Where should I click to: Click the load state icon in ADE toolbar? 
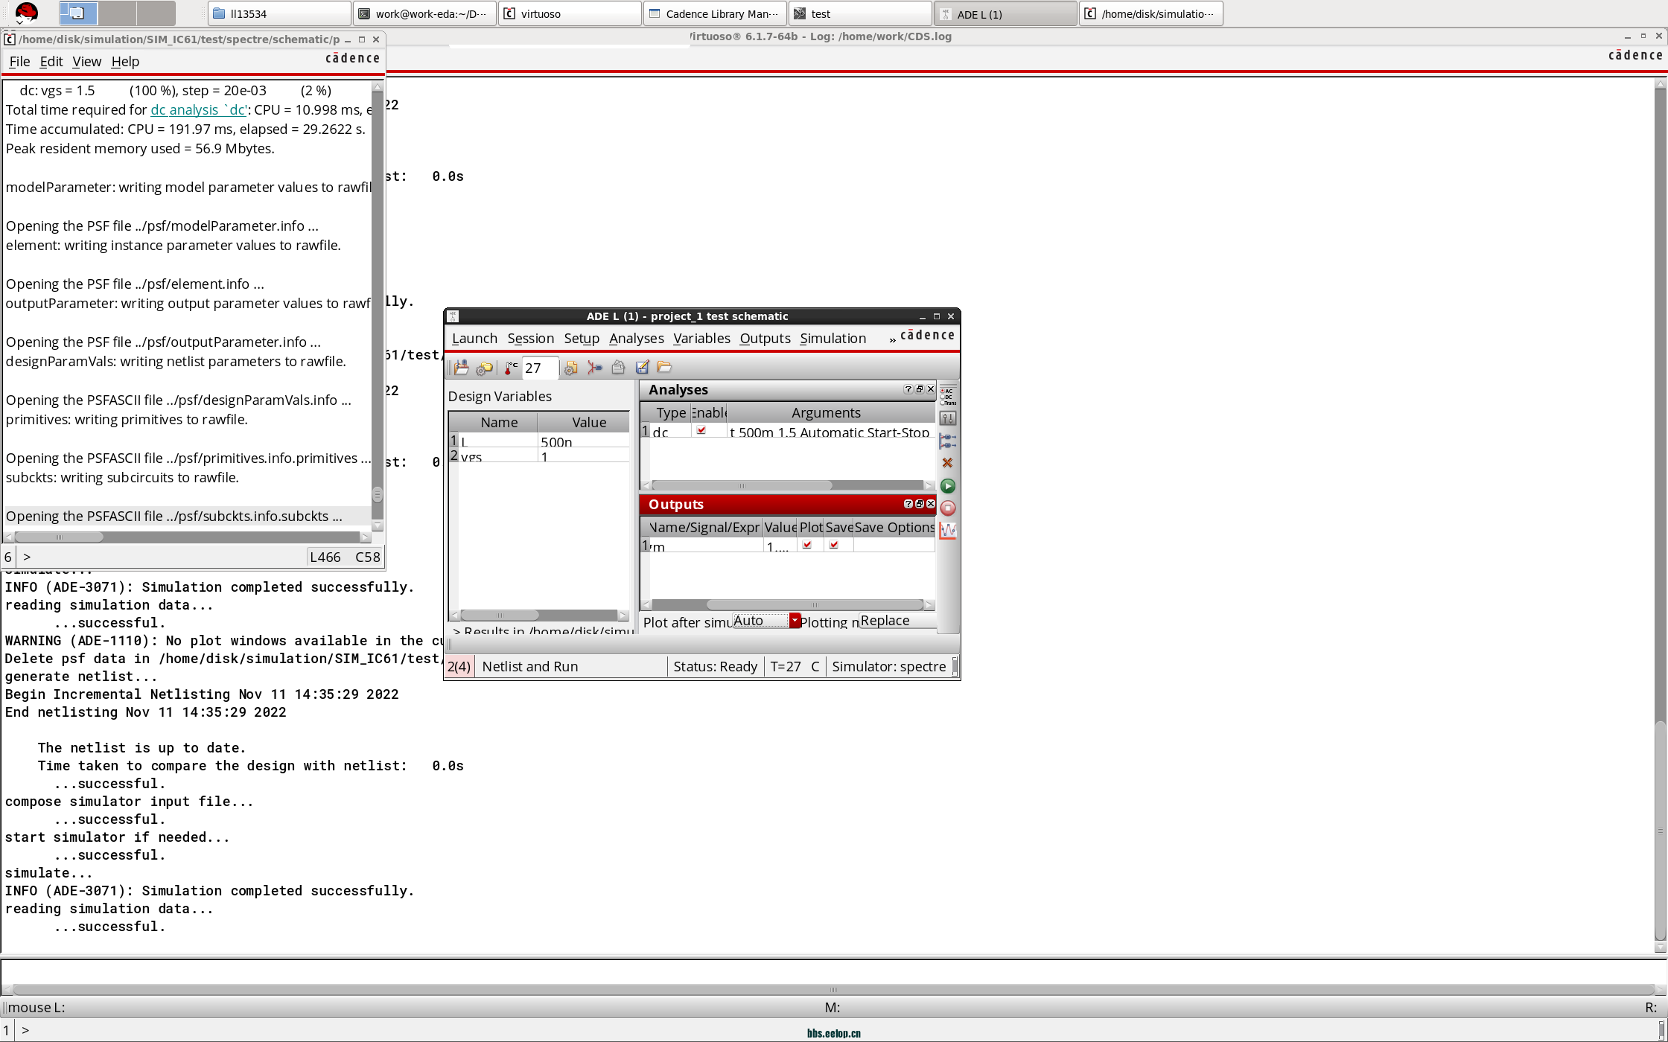coord(461,368)
